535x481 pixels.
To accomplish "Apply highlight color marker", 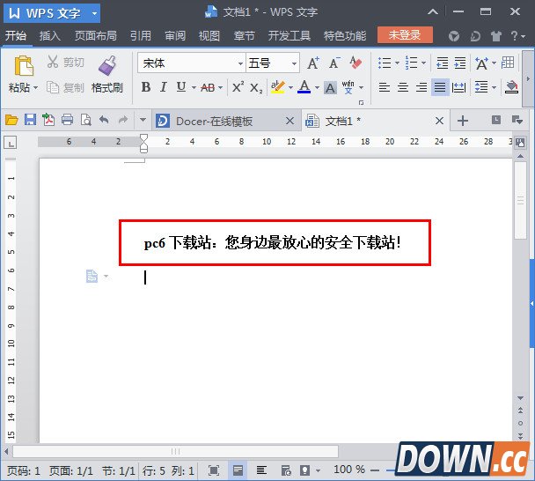I will pos(278,87).
